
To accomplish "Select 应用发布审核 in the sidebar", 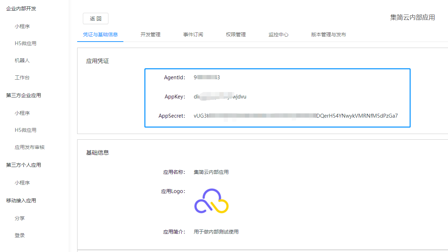I will click(30, 147).
